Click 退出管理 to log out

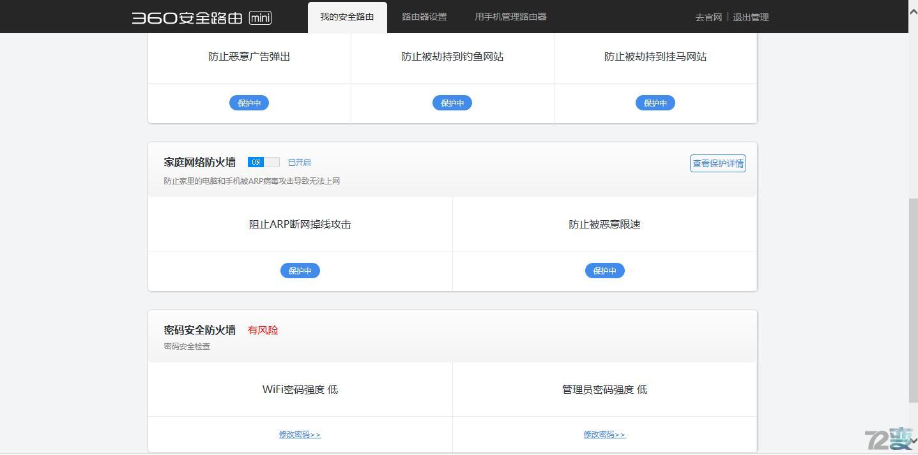click(x=751, y=17)
